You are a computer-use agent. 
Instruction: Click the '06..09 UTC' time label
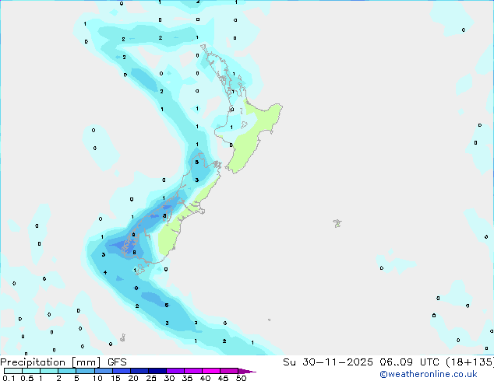[409, 362]
